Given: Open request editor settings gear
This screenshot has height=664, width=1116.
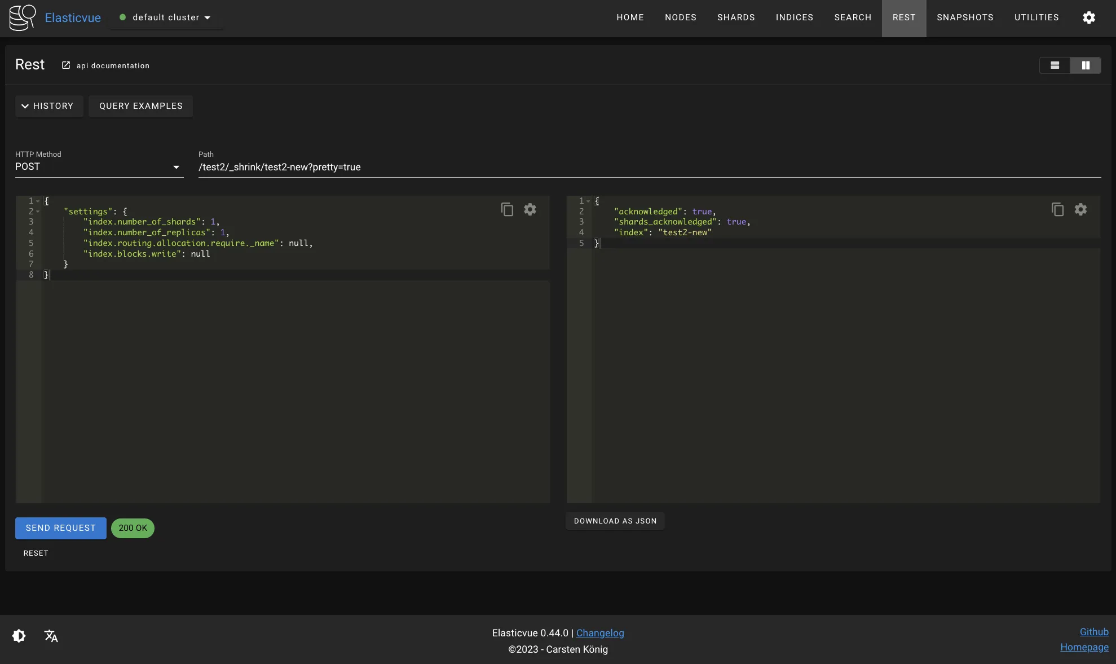Looking at the screenshot, I should [530, 210].
